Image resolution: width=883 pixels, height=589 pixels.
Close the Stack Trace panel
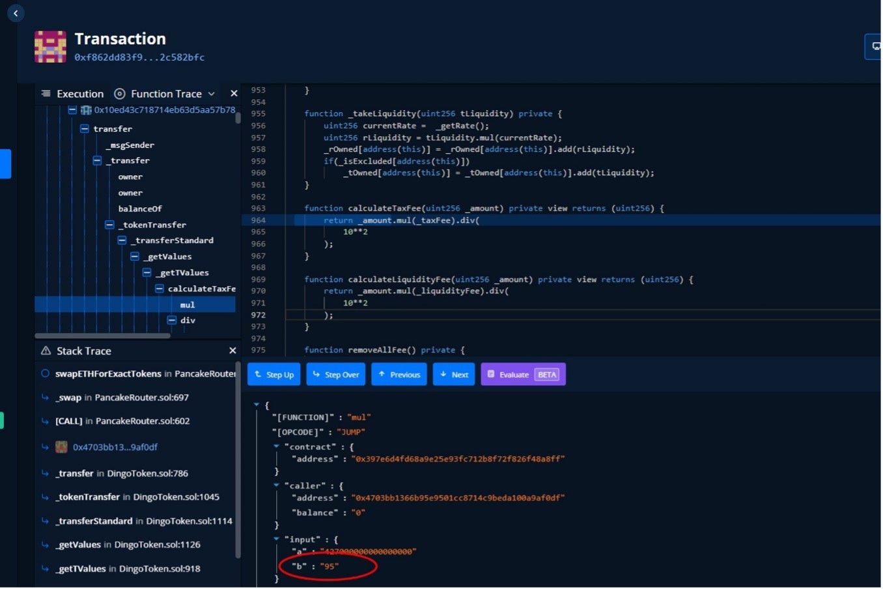point(232,351)
